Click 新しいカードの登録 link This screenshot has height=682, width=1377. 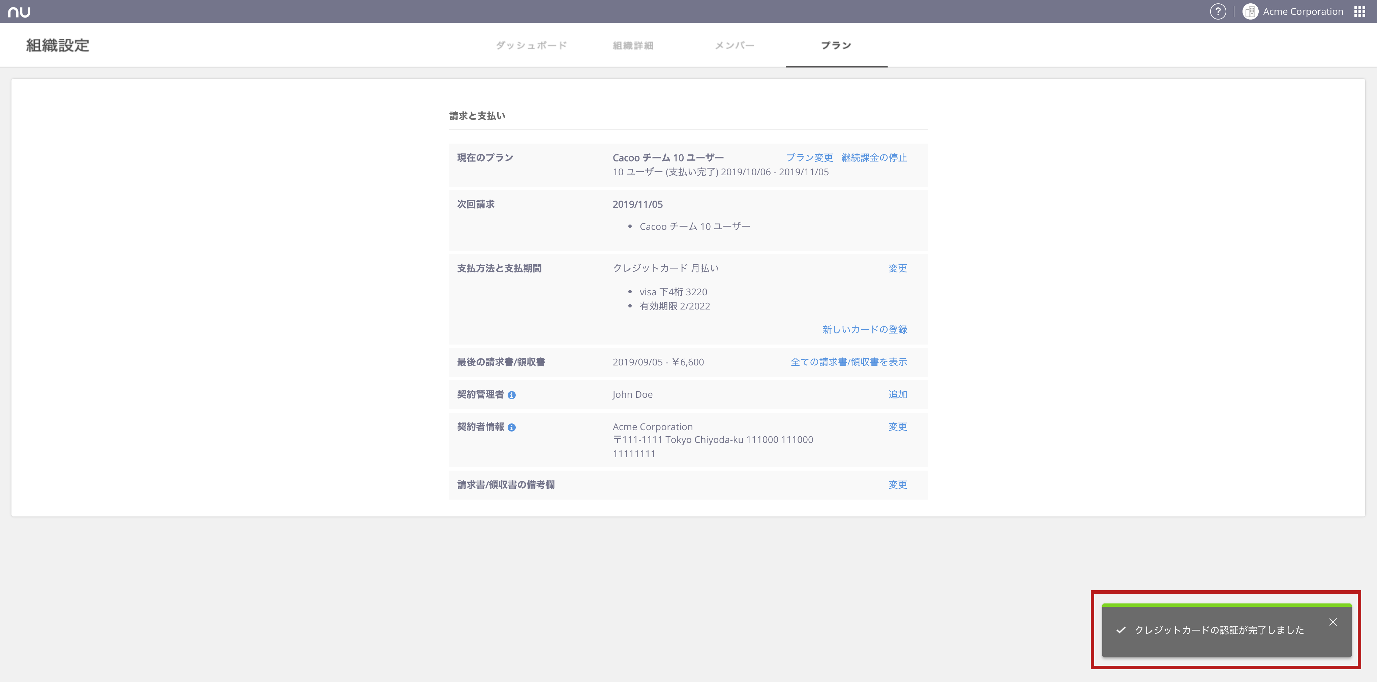tap(864, 330)
